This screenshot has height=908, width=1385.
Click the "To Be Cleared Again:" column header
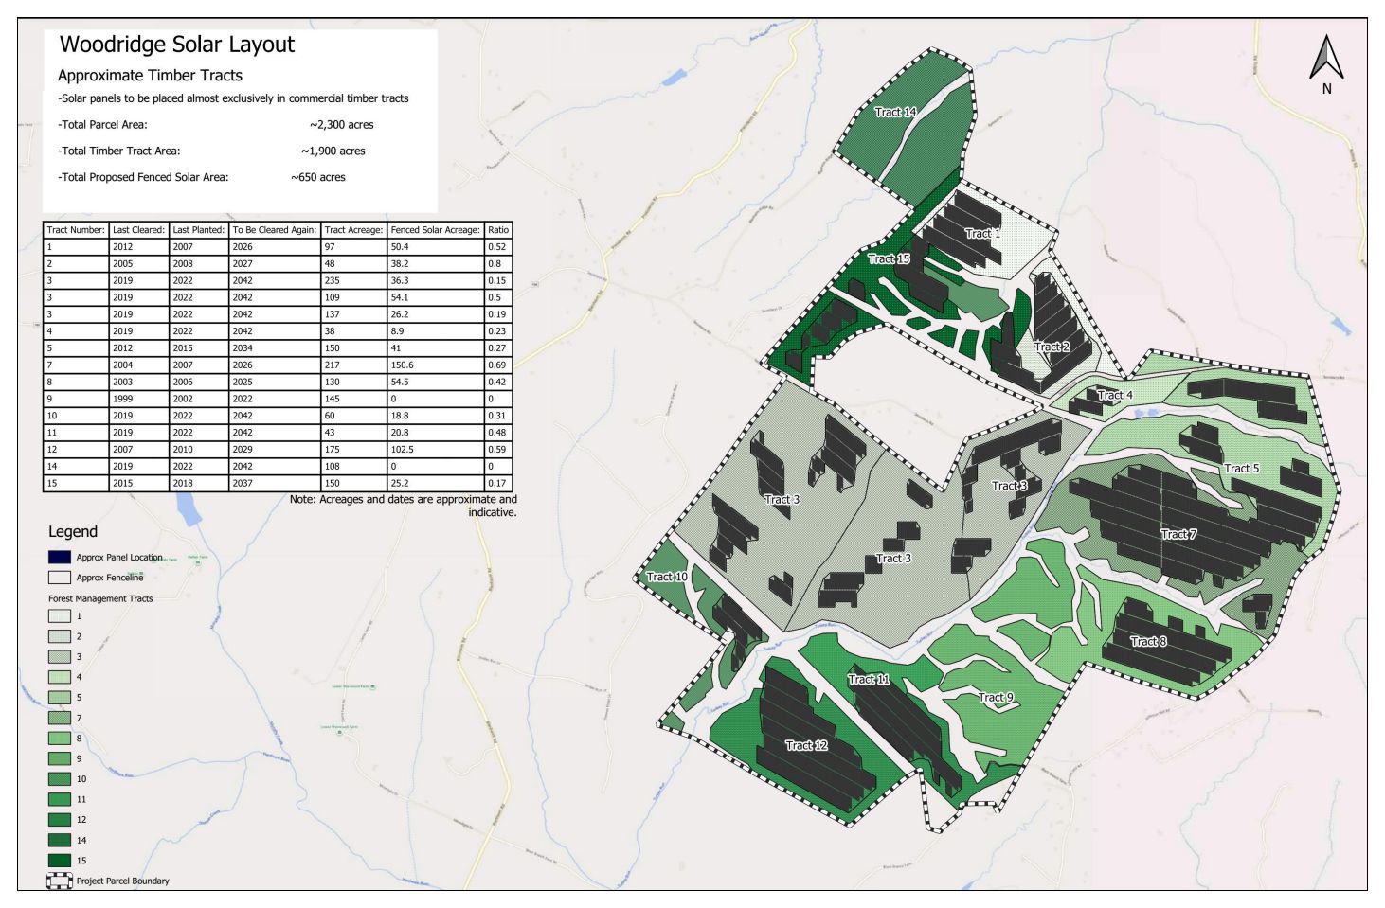(274, 230)
